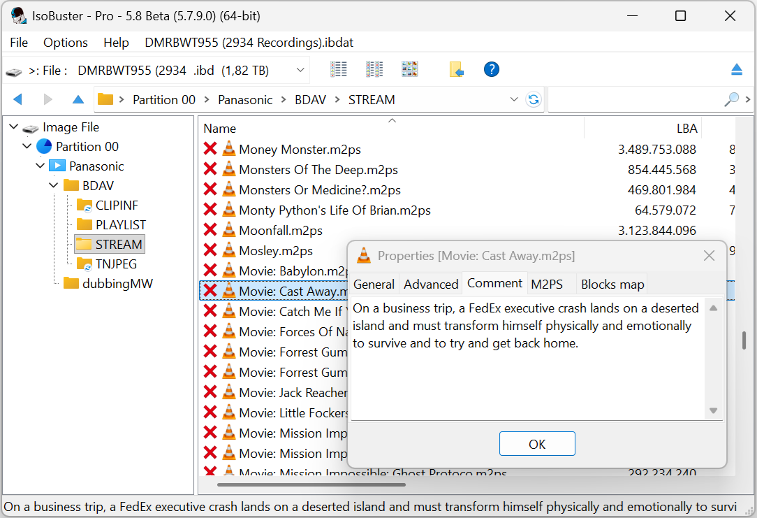
Task: Collapse the BDAV folder tree node
Action: tap(54, 186)
